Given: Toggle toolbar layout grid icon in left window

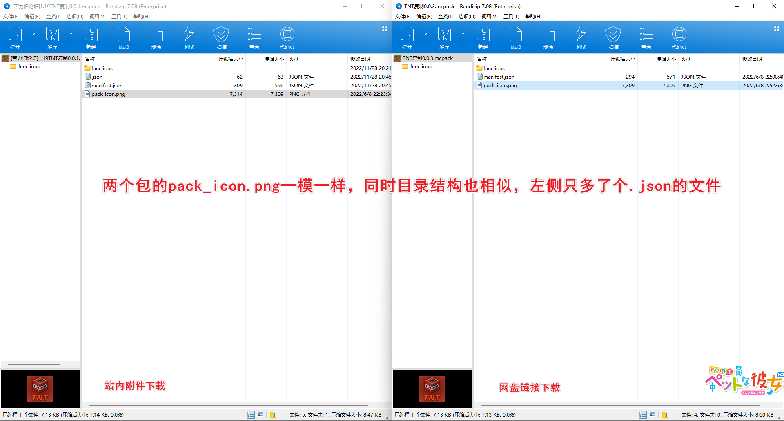Looking at the screenshot, I should coord(384,28).
